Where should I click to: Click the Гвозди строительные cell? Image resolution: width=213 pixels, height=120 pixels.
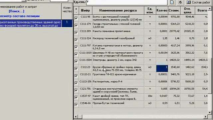pyautogui.click(x=118, y=25)
